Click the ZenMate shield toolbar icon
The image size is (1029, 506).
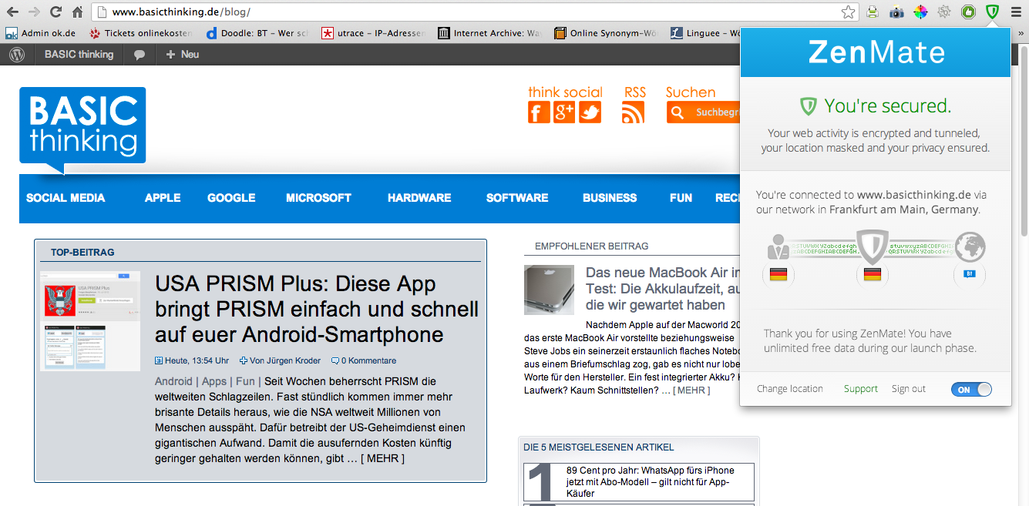pos(993,12)
